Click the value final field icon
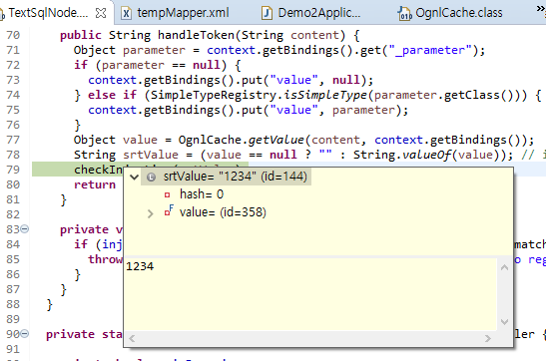The width and height of the screenshot is (546, 361). coord(169,210)
